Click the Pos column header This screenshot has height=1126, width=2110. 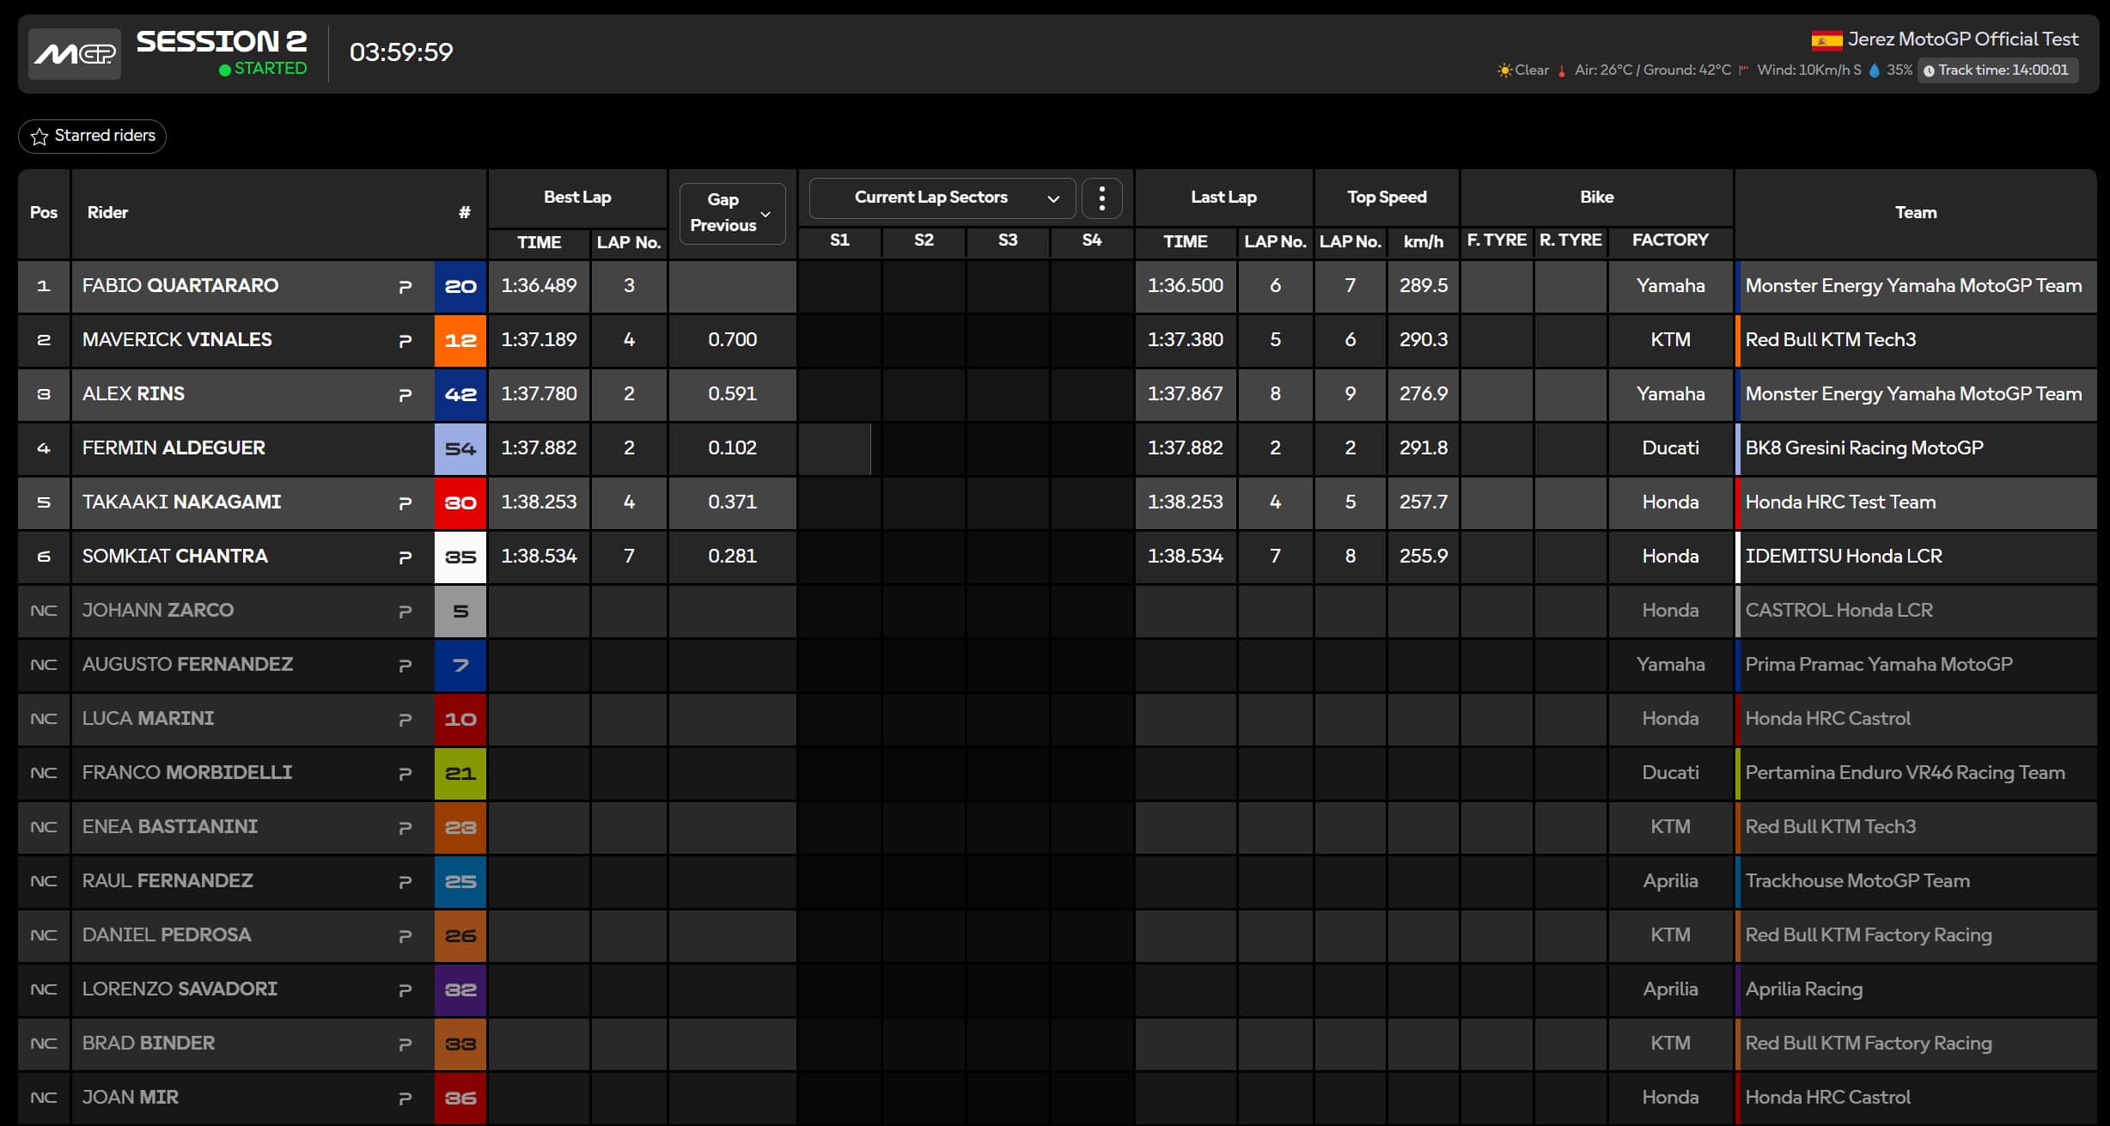pyautogui.click(x=44, y=213)
